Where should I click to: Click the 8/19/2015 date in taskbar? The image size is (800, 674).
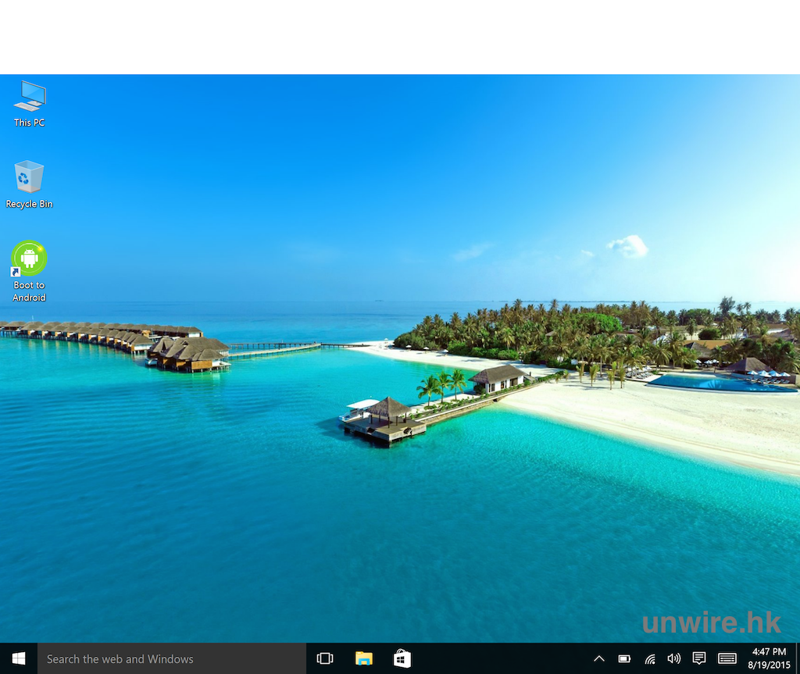(769, 665)
